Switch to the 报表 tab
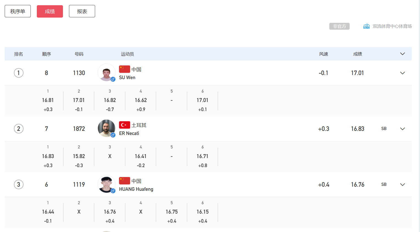The height and width of the screenshot is (232, 420). [x=82, y=11]
